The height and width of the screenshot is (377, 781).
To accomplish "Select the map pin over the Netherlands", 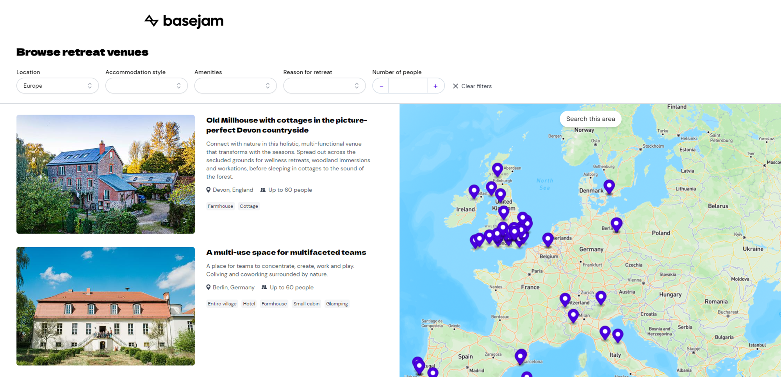I will coord(548,240).
